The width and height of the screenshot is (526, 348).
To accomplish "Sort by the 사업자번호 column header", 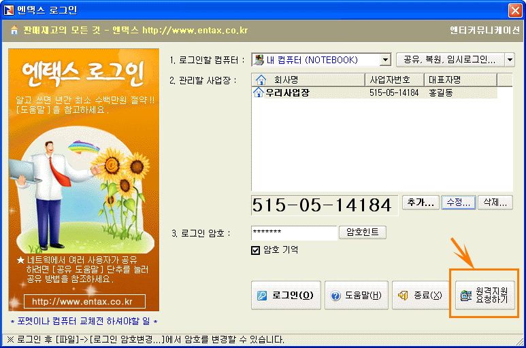I will point(395,80).
